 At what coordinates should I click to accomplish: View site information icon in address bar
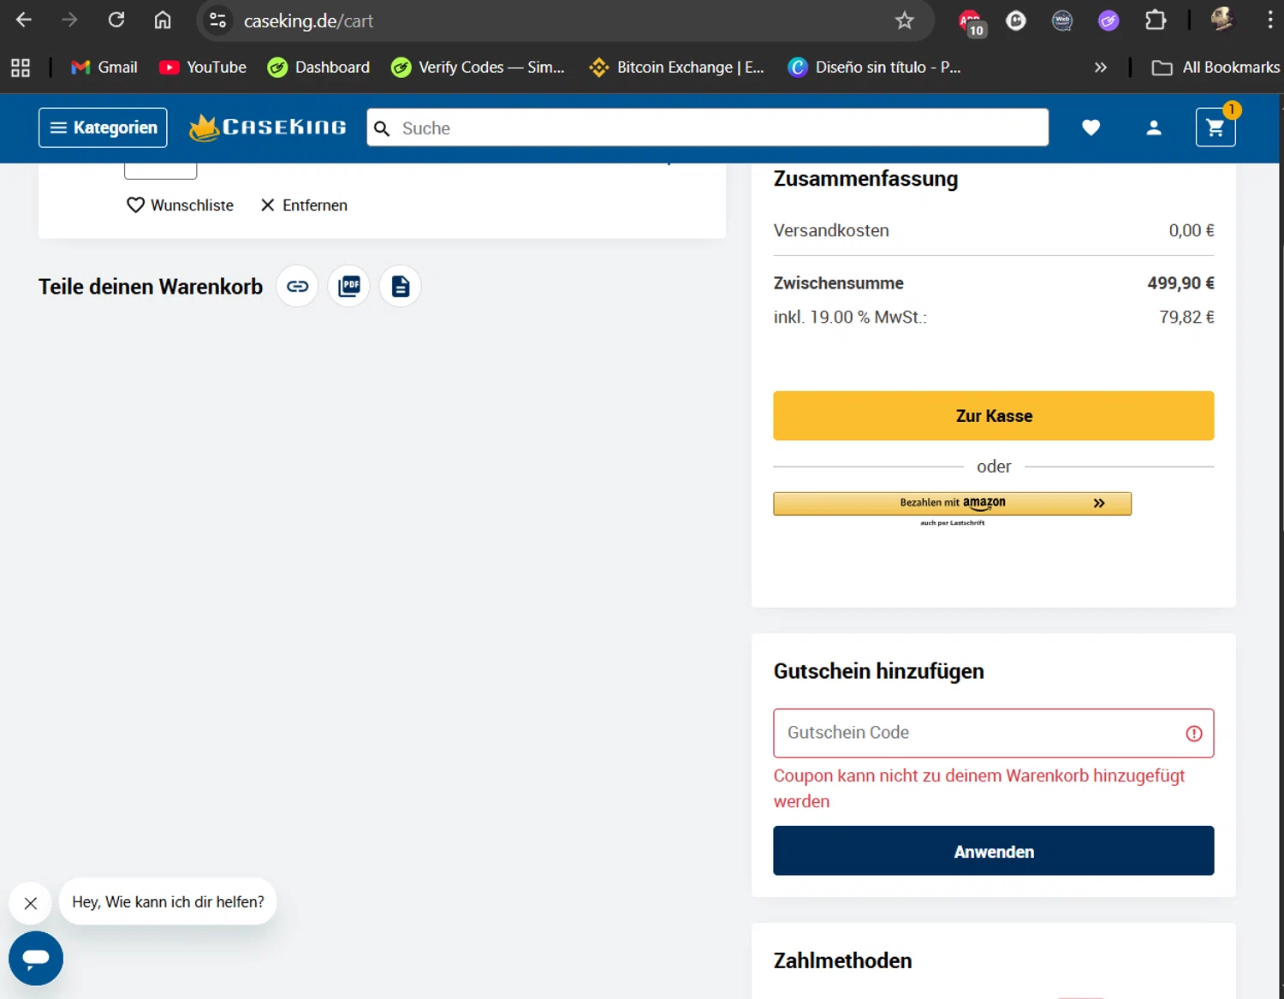tap(218, 20)
